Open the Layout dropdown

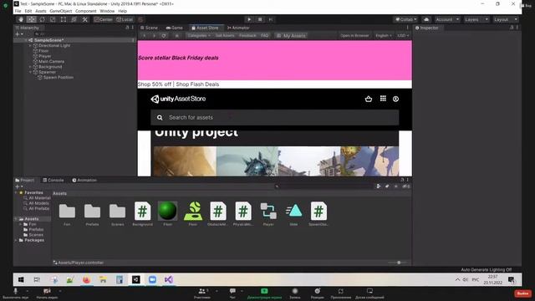(506, 19)
